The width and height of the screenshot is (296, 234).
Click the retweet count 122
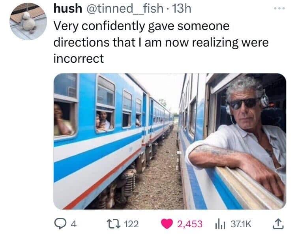pos(131,224)
